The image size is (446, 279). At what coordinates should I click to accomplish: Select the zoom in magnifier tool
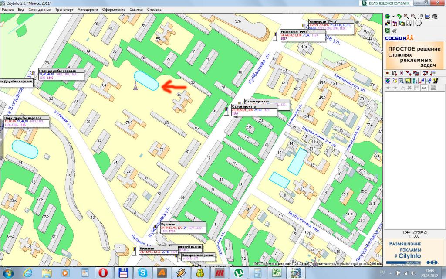click(x=406, y=17)
